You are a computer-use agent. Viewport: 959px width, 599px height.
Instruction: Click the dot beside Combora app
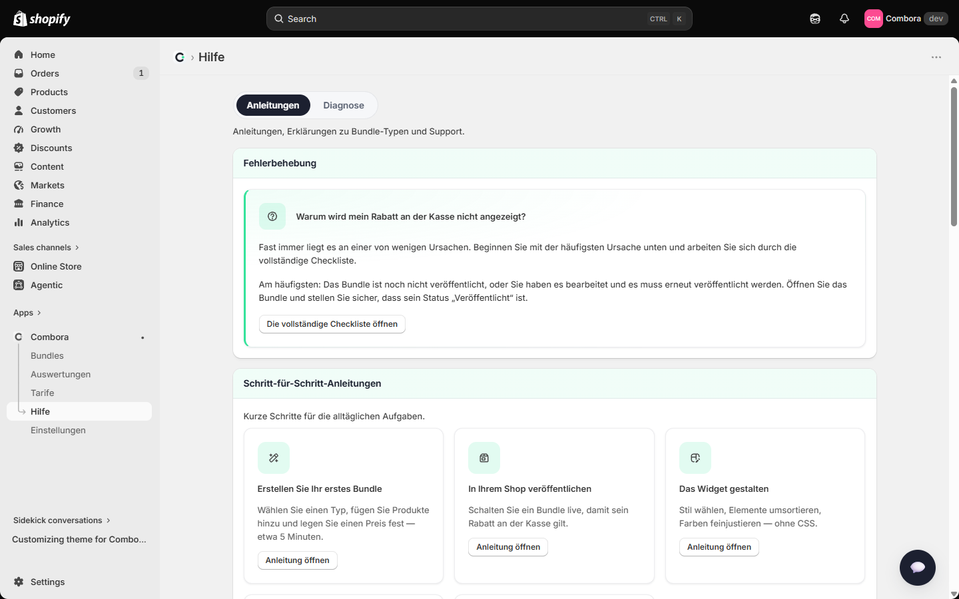point(143,337)
